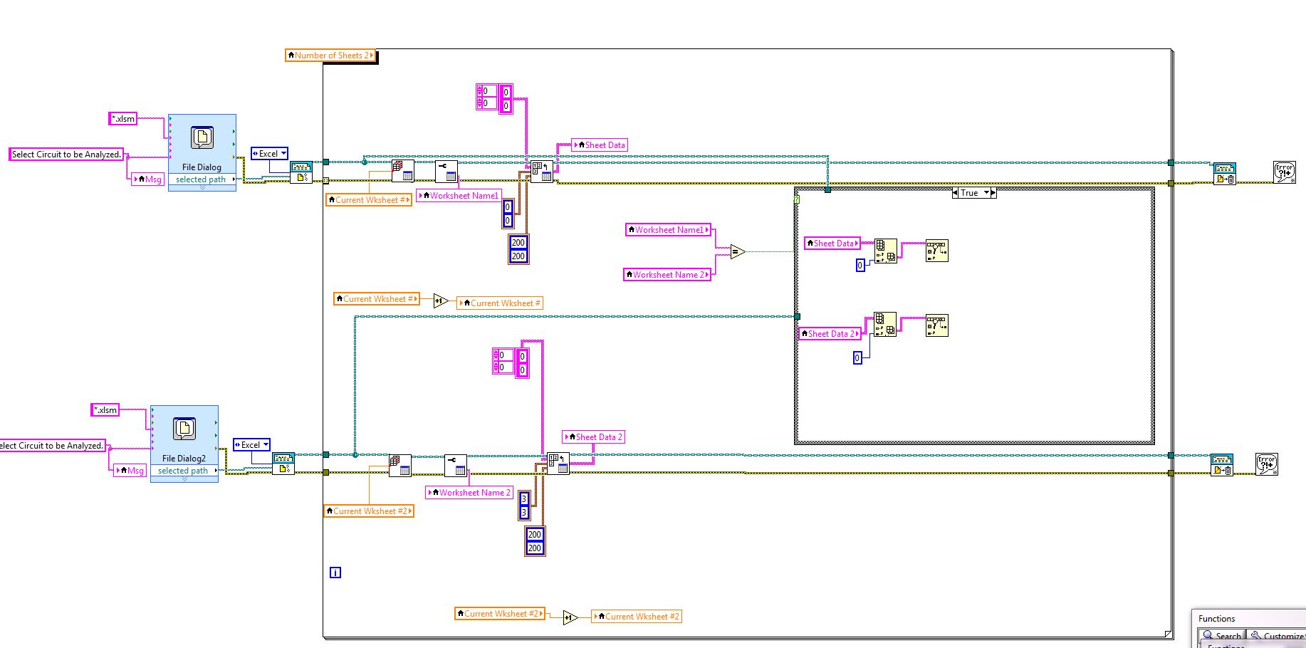Screen dimensions: 1306x648
Task: Click the Sheet Data write local variable
Action: pos(600,145)
